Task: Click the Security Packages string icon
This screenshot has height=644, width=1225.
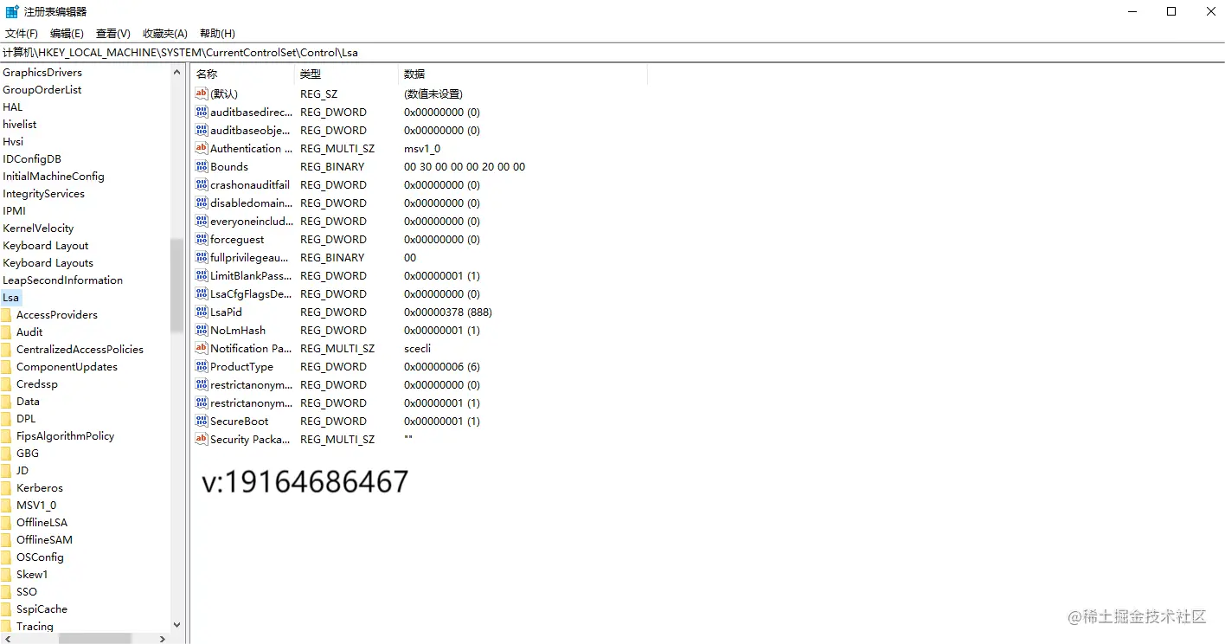Action: click(x=202, y=440)
